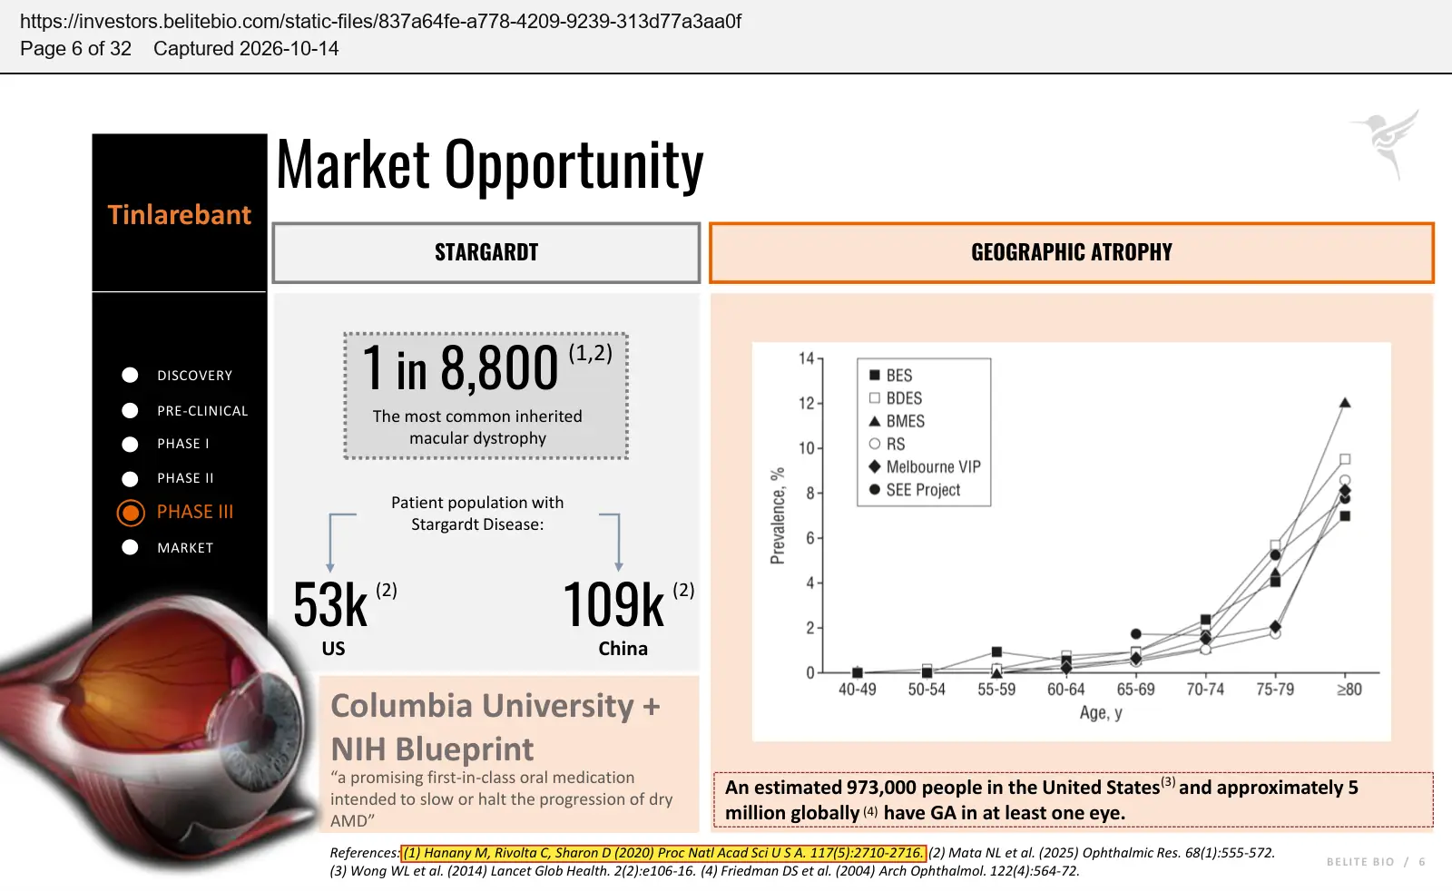Click 'The most common inherited macular dystrophy'
1452x891 pixels.
point(477,427)
